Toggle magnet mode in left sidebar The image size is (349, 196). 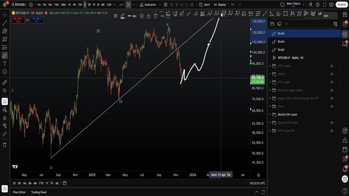5,102
